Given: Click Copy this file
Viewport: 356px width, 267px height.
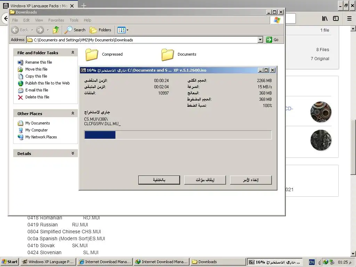Looking at the screenshot, I should (36, 76).
